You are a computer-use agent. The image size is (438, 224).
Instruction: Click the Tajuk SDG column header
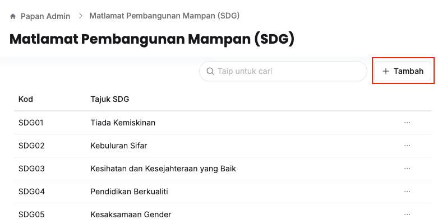[x=109, y=100]
